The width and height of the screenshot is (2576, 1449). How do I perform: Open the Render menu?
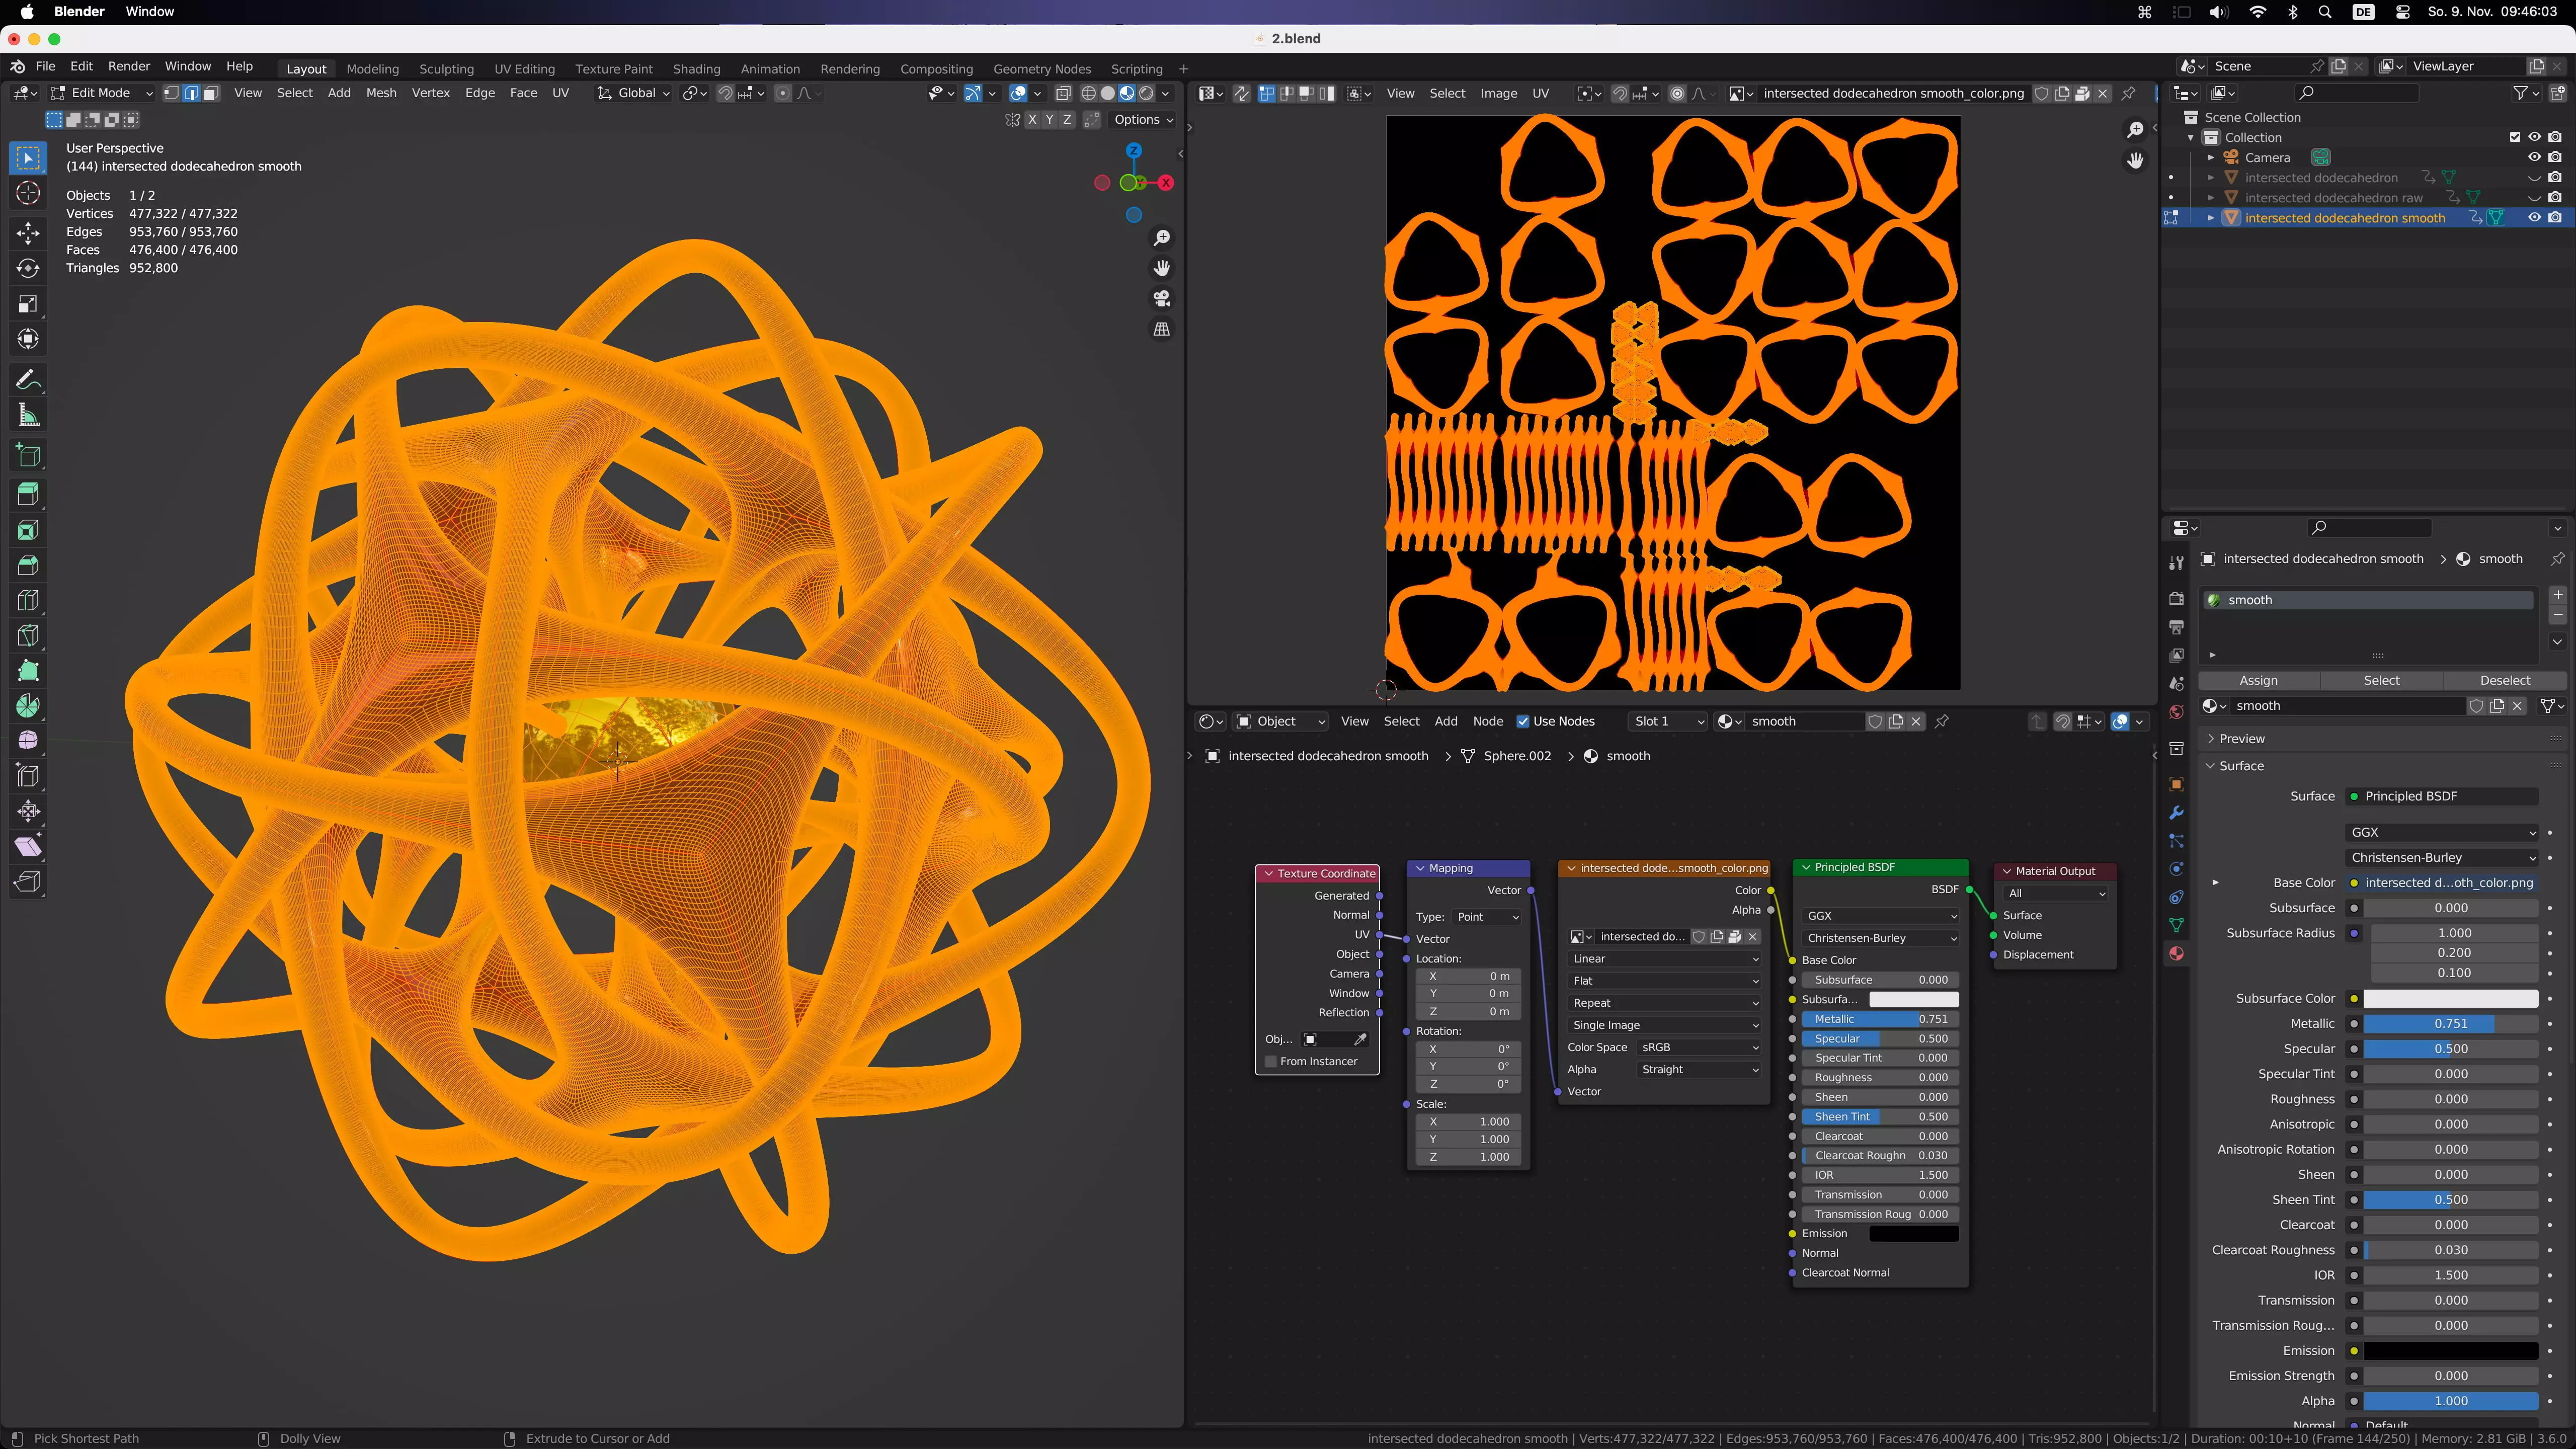129,66
